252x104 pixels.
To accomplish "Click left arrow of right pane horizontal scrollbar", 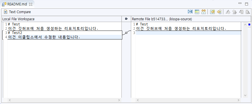I will [138, 100].
